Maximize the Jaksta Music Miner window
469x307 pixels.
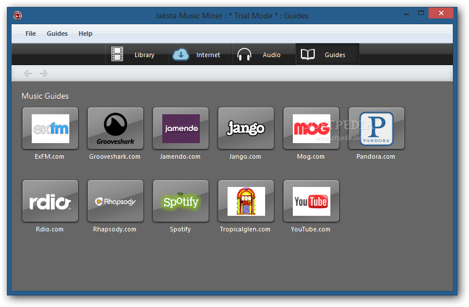(x=421, y=13)
